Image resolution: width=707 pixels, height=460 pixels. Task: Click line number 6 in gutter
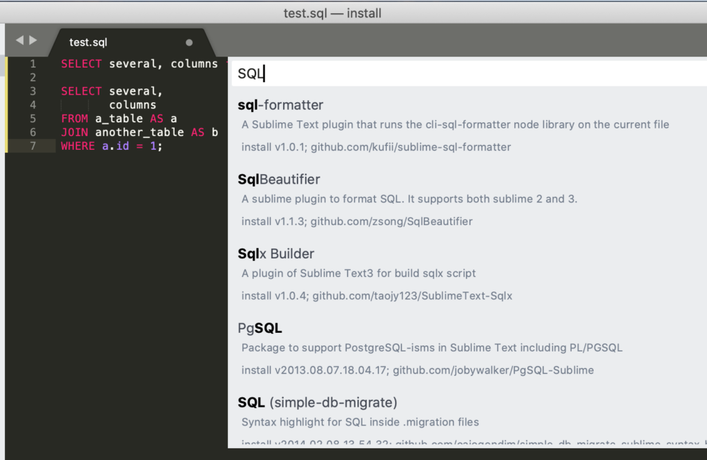33,133
